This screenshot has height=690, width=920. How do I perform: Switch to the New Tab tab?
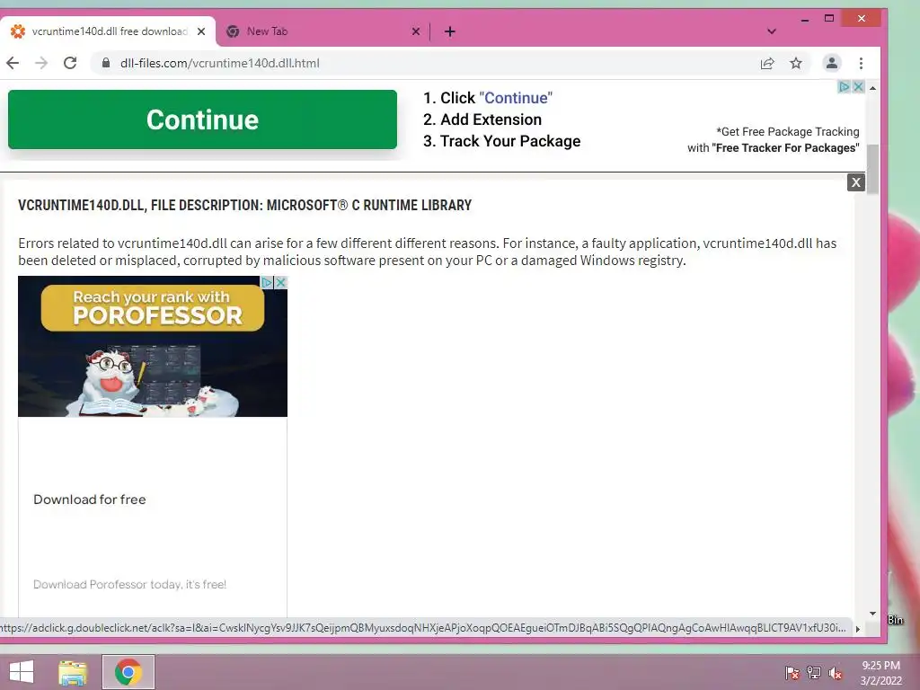click(321, 31)
